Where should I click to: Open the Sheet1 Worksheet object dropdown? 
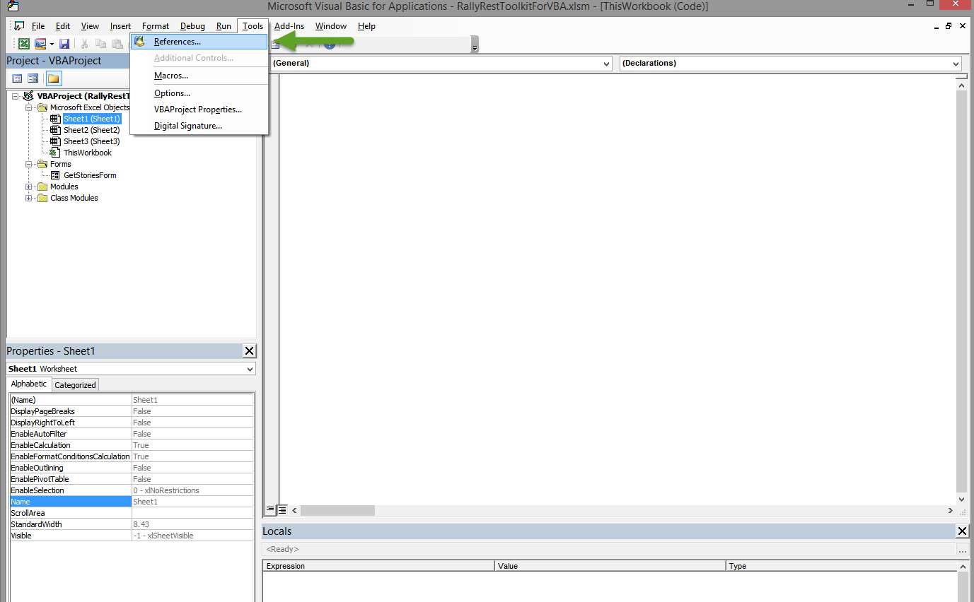click(x=250, y=369)
